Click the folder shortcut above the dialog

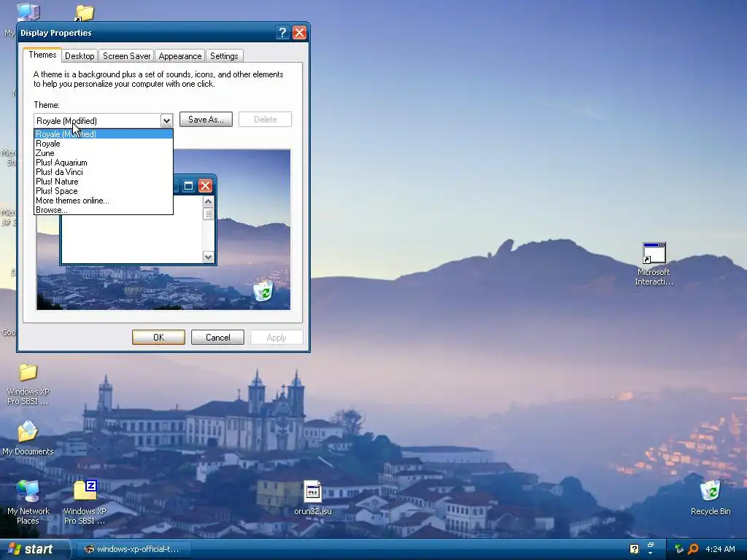[85, 12]
